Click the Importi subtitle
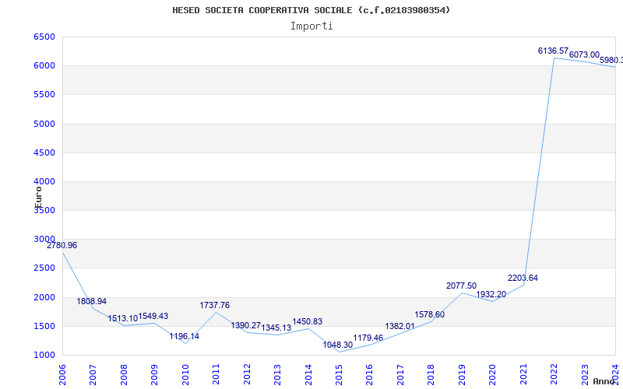 click(x=311, y=26)
